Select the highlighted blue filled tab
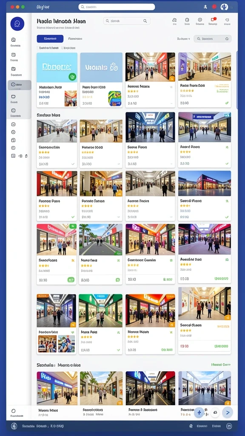This screenshot has height=436, width=245. [50, 39]
